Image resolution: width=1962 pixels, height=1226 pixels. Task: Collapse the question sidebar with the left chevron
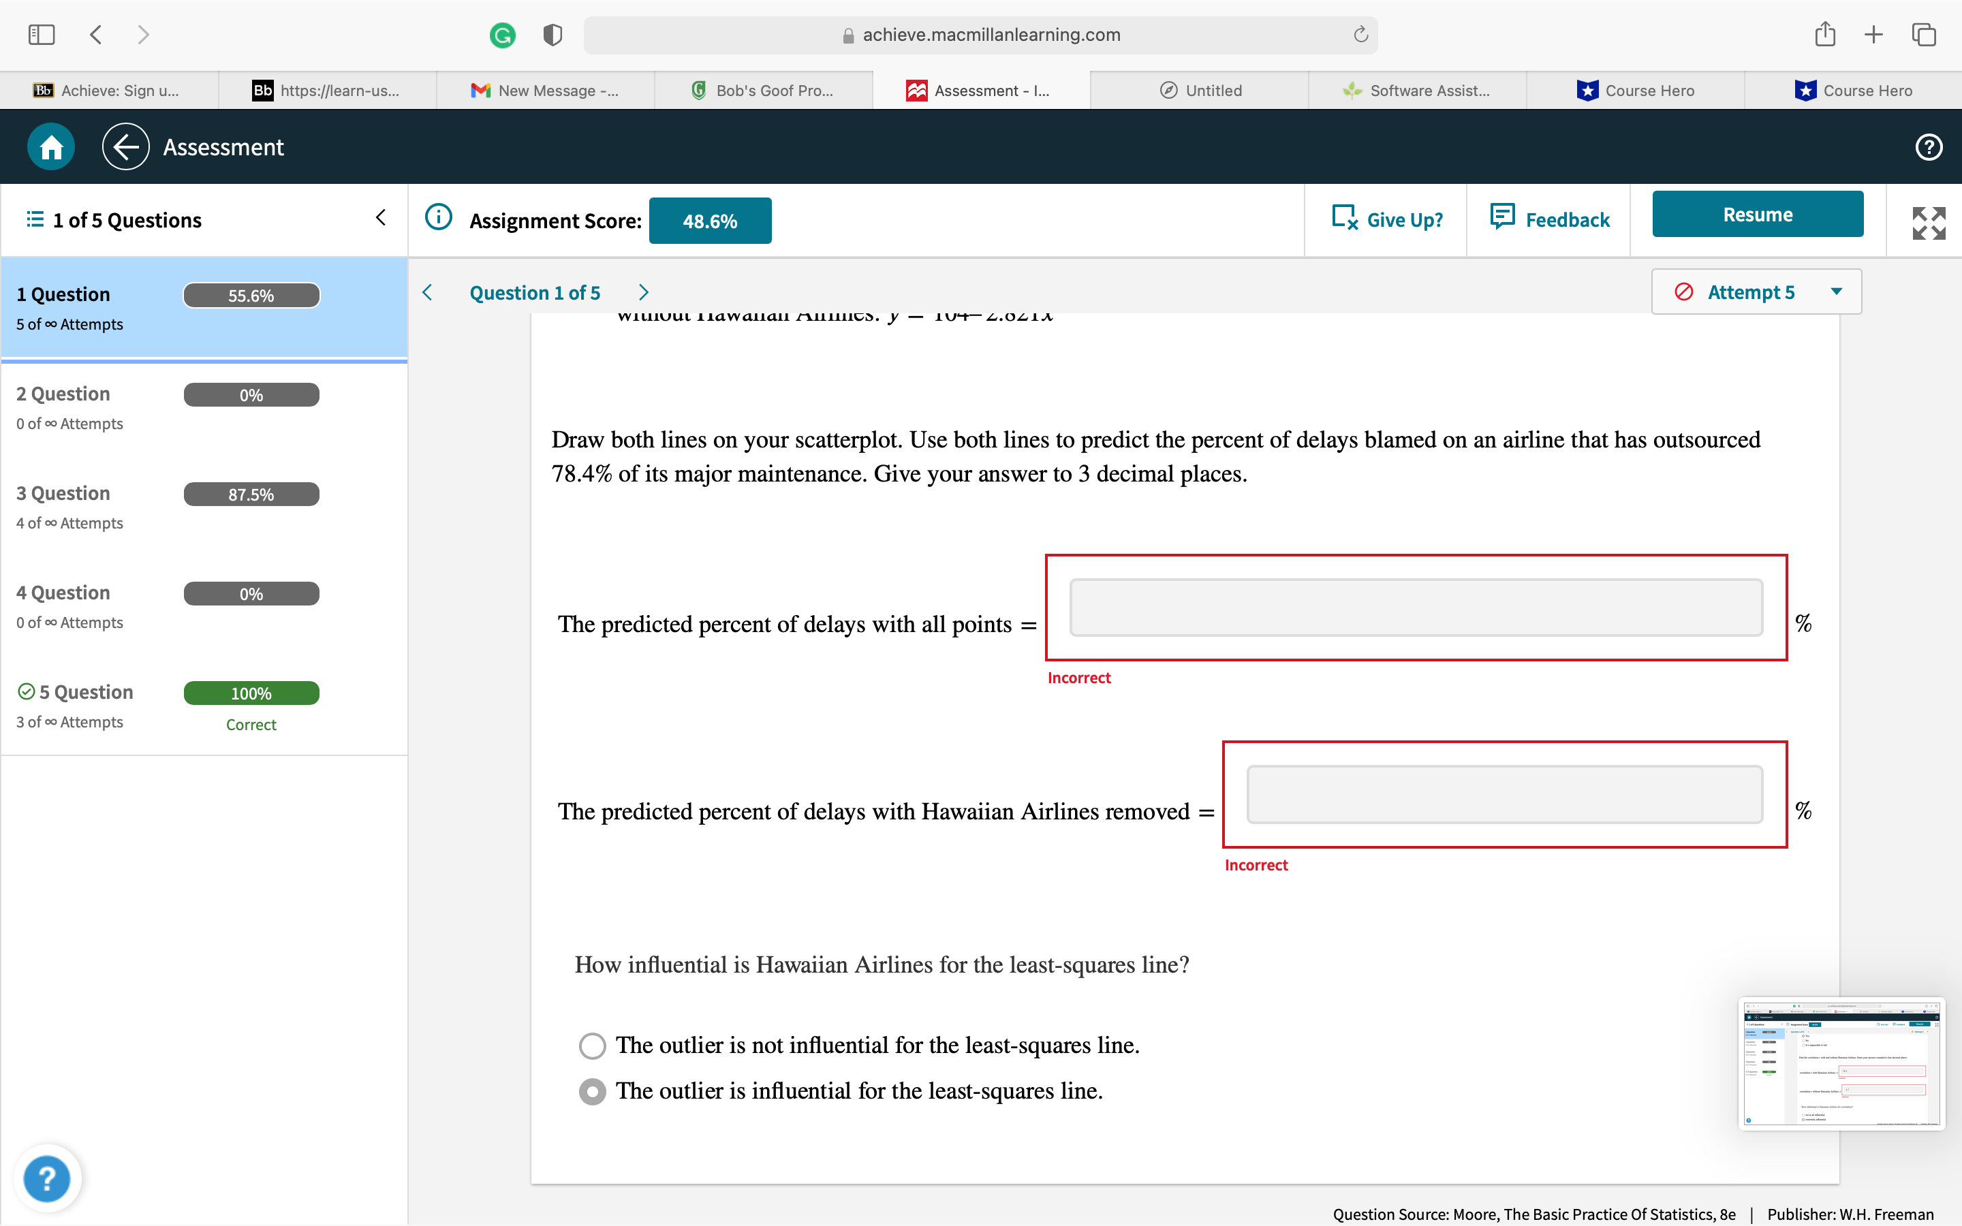point(380,217)
